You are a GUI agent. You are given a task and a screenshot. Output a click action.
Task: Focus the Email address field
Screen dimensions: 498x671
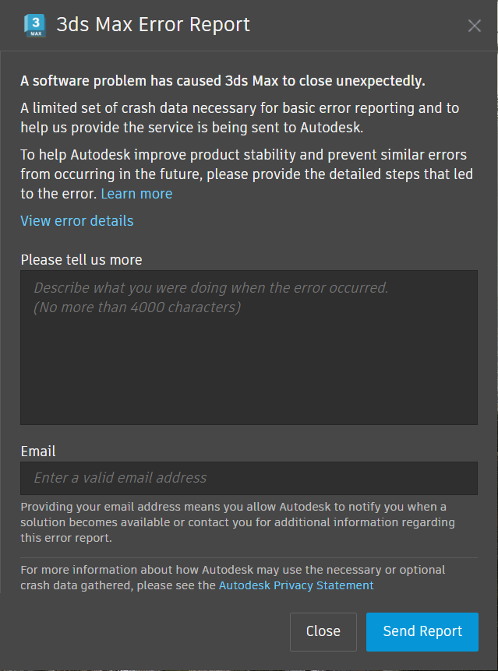[x=249, y=478]
